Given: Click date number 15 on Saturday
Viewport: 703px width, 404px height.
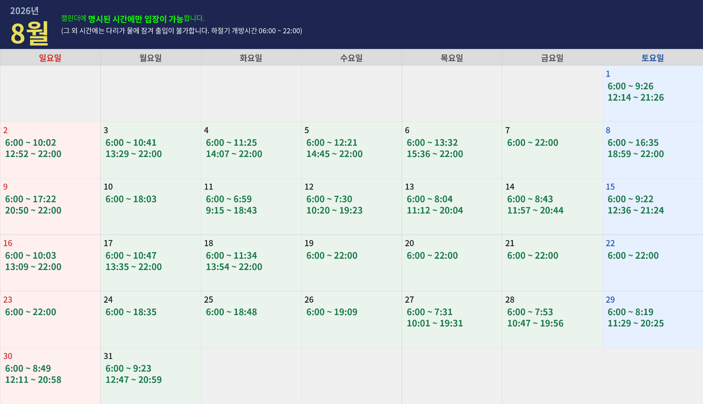Looking at the screenshot, I should pos(610,187).
